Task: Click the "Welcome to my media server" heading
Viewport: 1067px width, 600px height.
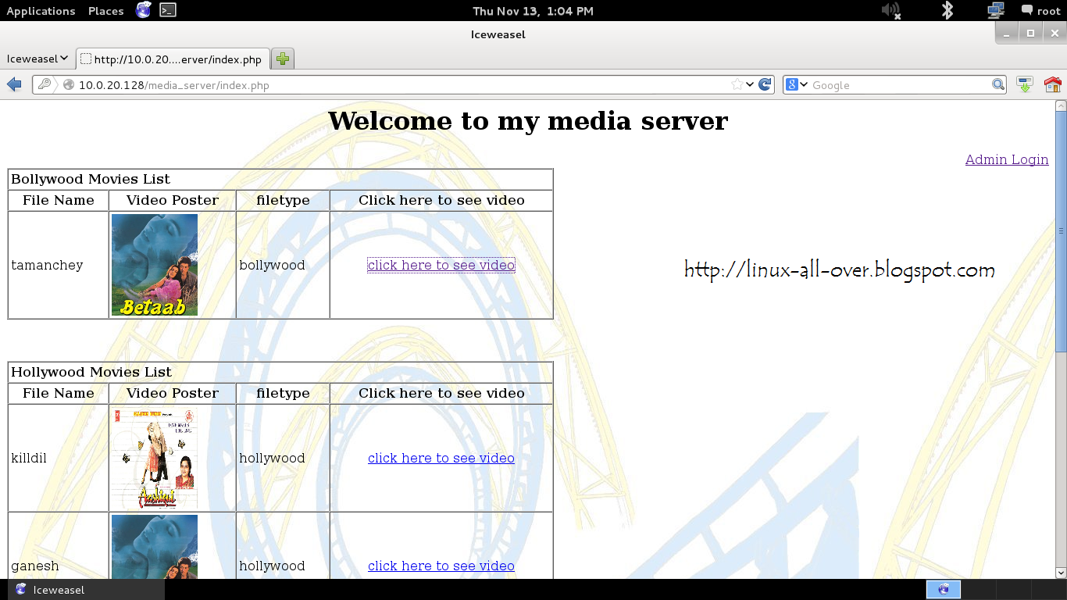Action: (x=527, y=121)
